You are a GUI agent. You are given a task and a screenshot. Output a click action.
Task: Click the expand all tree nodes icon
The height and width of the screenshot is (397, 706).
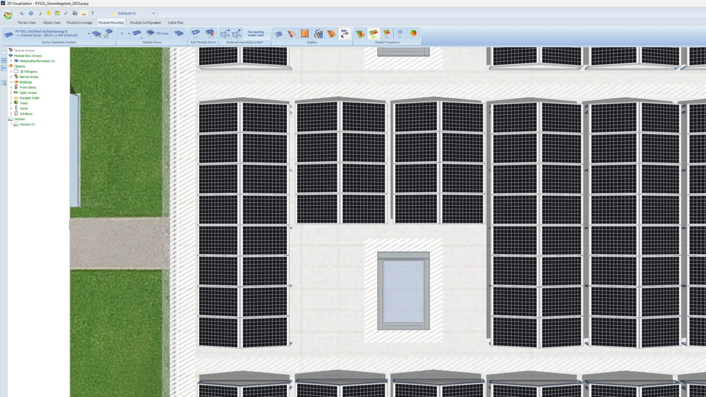coord(4,61)
